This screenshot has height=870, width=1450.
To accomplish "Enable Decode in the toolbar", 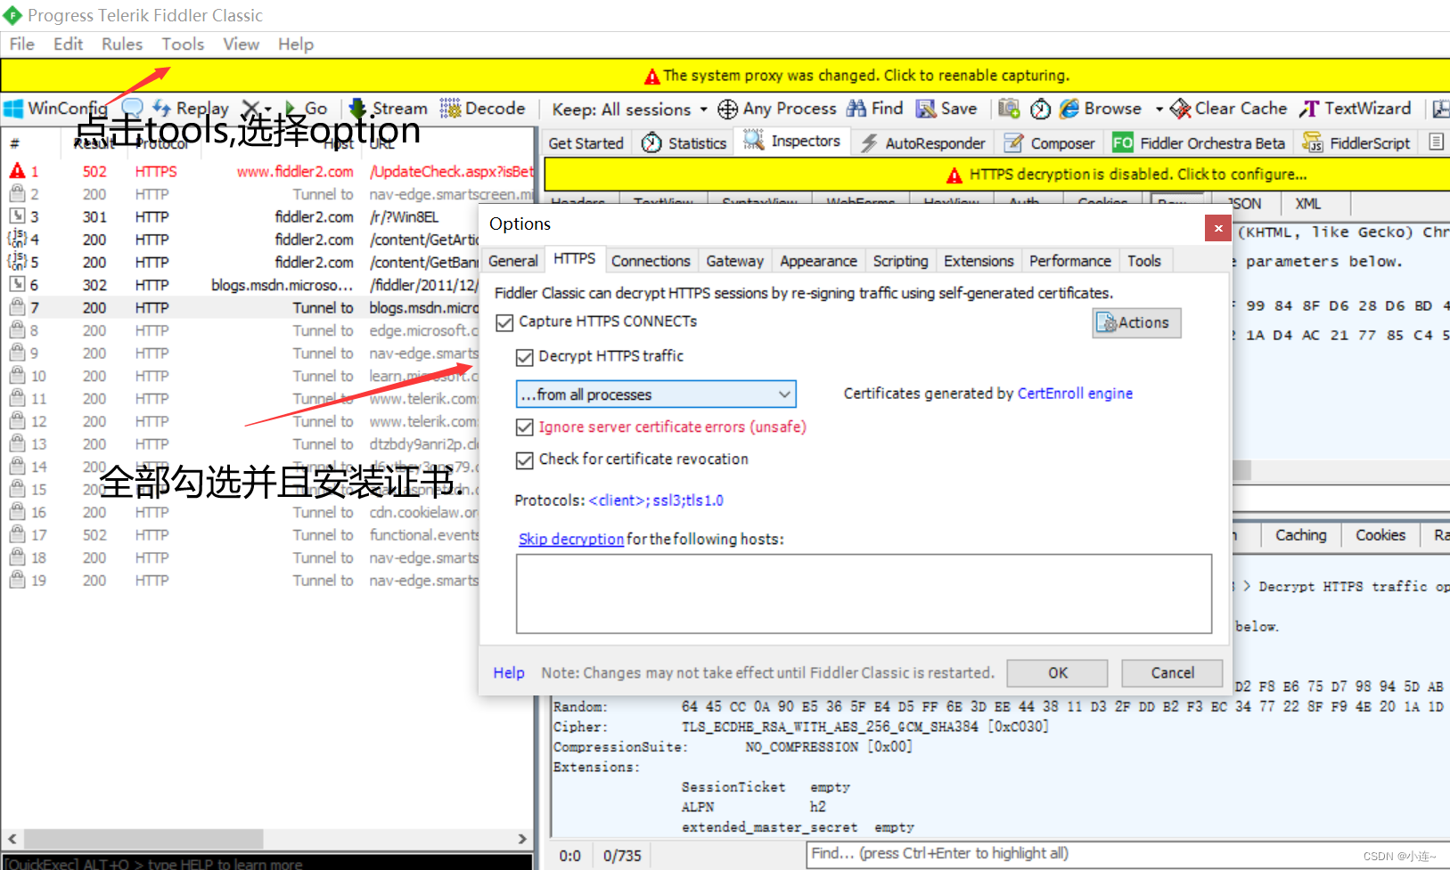I will [x=482, y=108].
